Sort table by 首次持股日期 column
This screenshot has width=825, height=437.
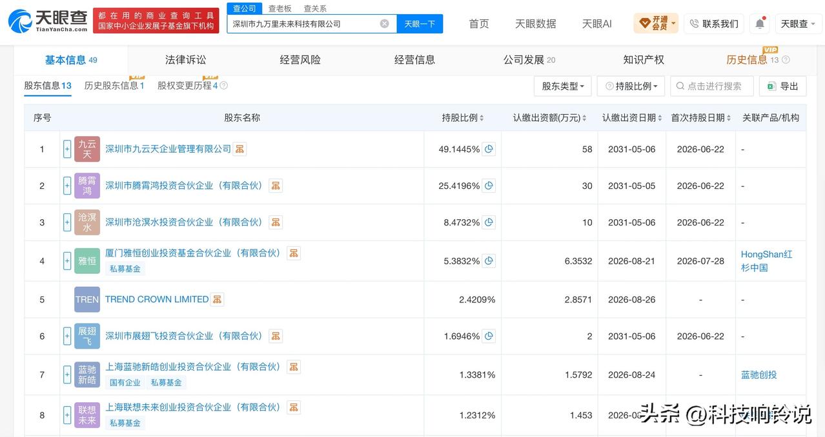click(x=701, y=117)
